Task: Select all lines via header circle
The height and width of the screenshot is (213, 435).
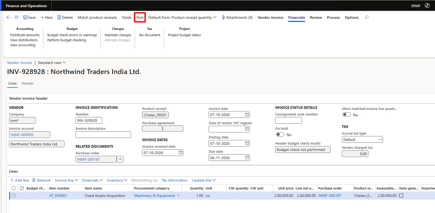Action: [x=14, y=188]
